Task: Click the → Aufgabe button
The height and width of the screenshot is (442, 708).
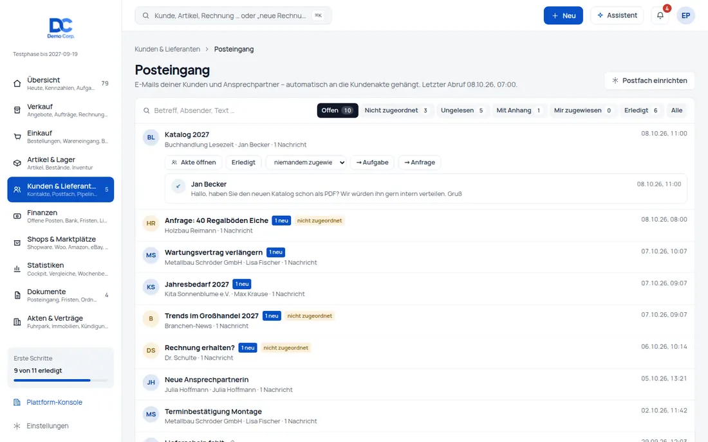Action: tap(372, 162)
